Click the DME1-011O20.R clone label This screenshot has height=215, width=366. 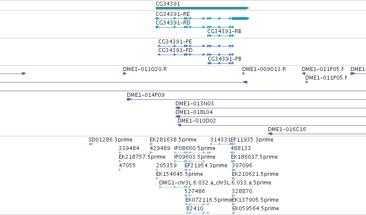tap(145, 69)
